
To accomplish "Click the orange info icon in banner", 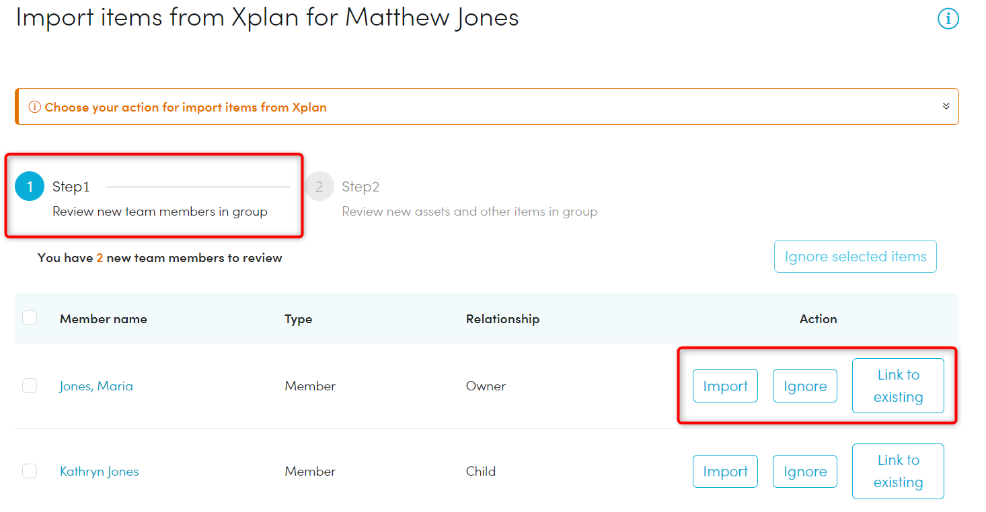I will [x=34, y=108].
